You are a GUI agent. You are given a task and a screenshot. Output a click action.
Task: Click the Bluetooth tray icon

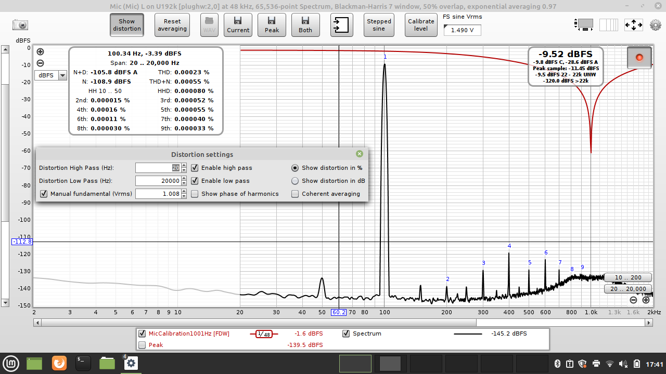[556, 364]
